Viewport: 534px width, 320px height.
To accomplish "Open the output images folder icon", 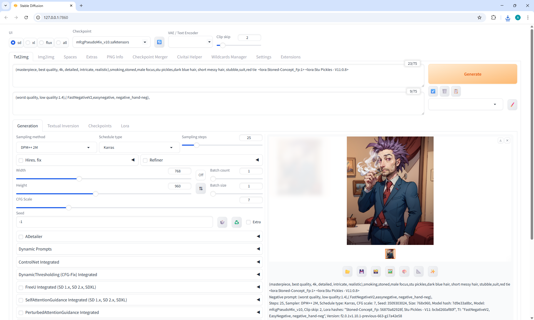I will coord(347,272).
